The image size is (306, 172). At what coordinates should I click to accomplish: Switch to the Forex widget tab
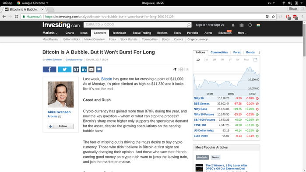point(237,52)
